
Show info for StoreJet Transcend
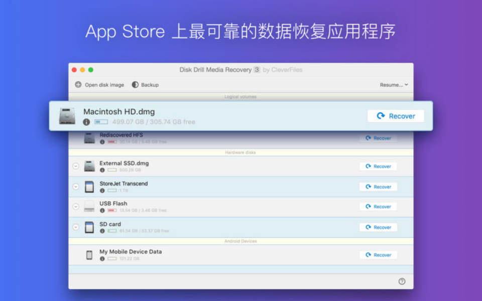(x=102, y=191)
